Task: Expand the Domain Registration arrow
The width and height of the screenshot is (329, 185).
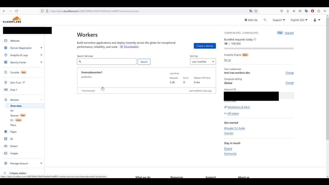Action: pyautogui.click(x=41, y=48)
